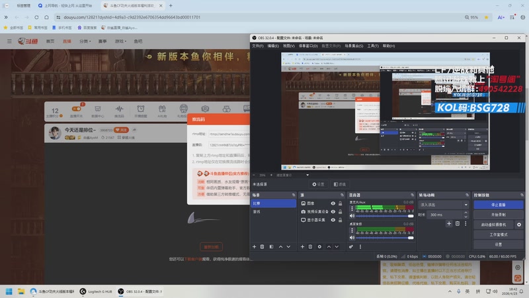
Task: Delete selected source with Sources trash icon
Action: click(x=310, y=246)
